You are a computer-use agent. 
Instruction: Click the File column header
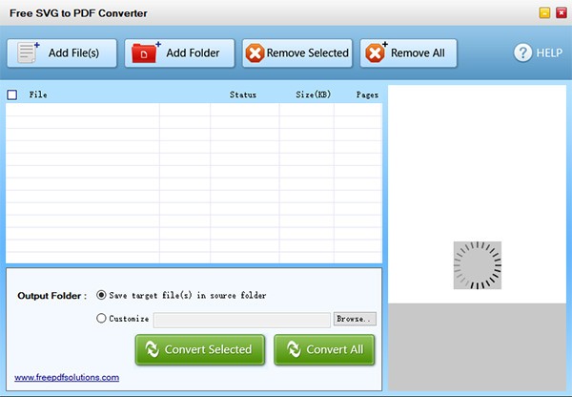38,95
